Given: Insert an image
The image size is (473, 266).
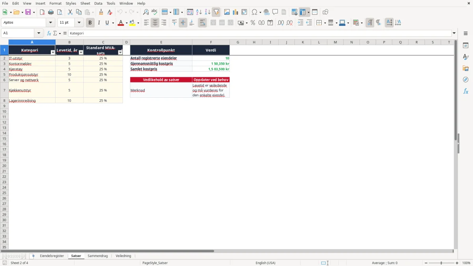Looking at the screenshot, I should (x=227, y=12).
